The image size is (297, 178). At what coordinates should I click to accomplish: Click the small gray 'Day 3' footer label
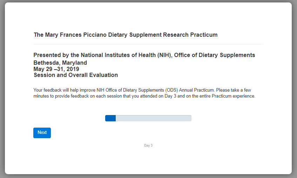click(148, 145)
